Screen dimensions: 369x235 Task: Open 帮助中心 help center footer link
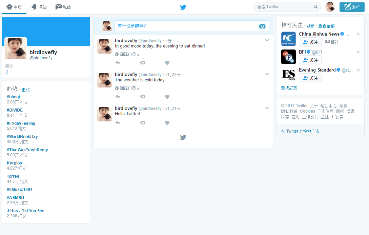(x=328, y=106)
